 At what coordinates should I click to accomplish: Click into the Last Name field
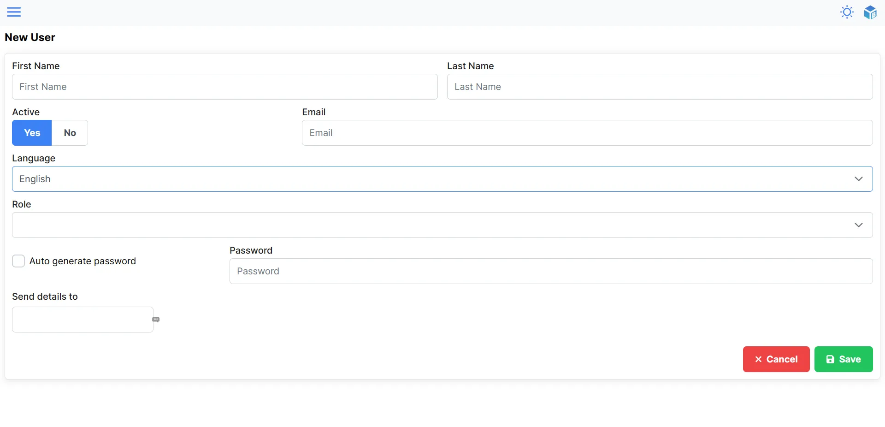tap(660, 87)
